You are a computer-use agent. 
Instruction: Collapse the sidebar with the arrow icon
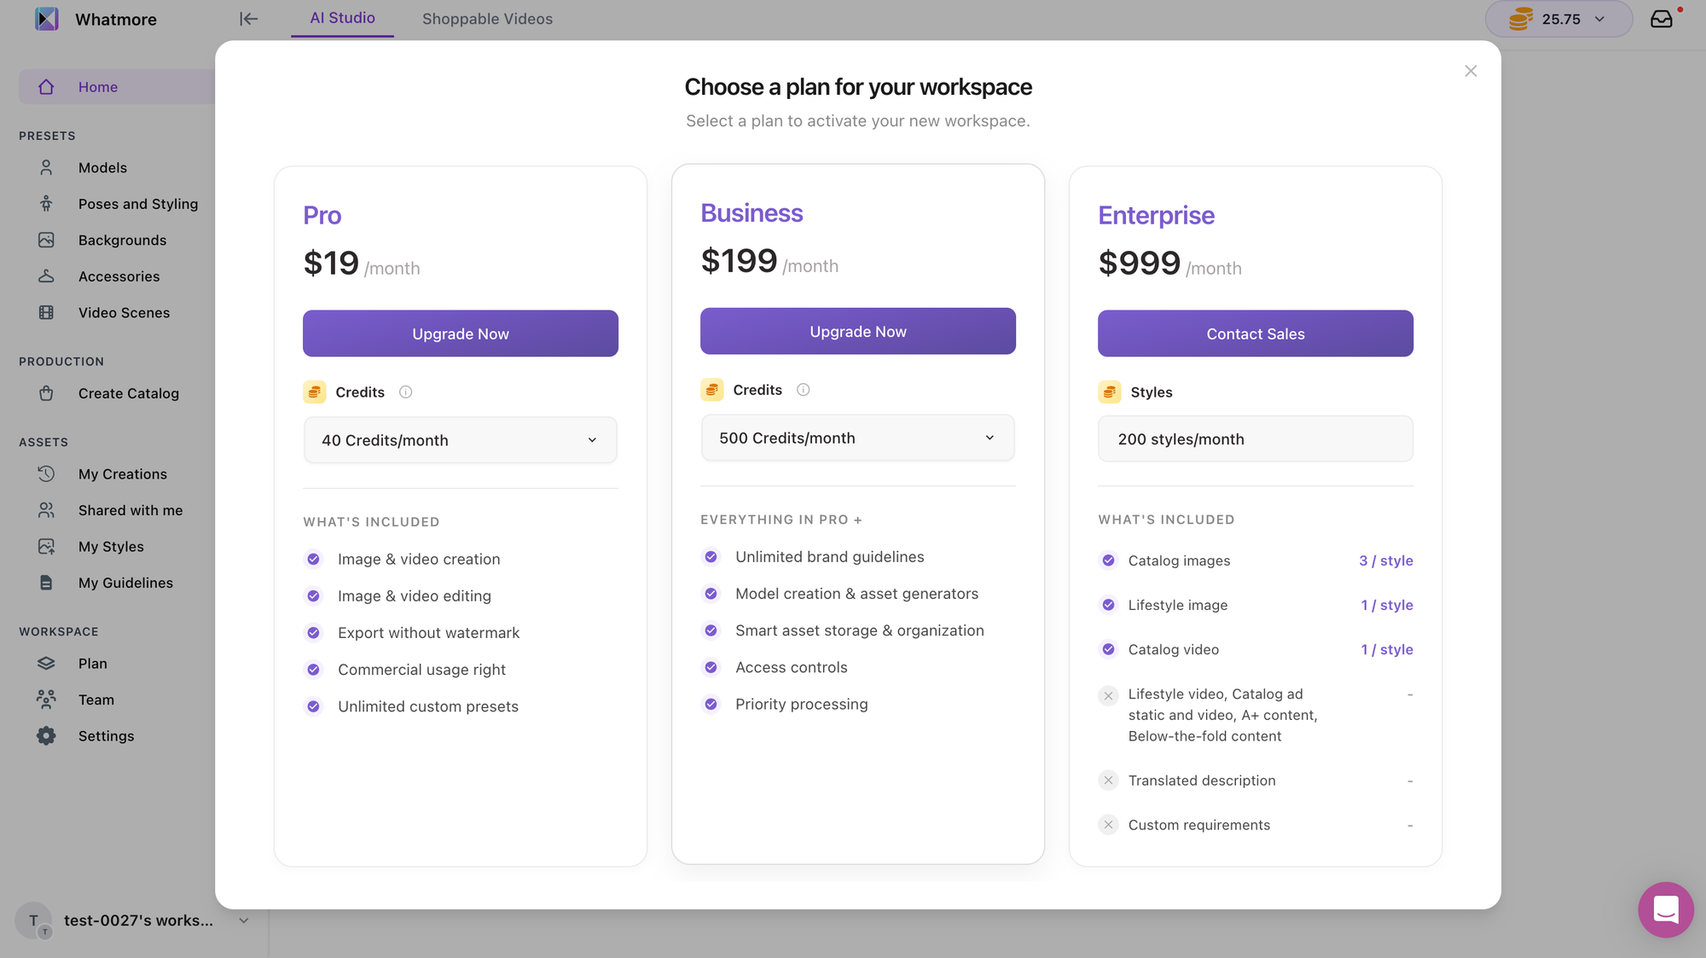coord(248,19)
